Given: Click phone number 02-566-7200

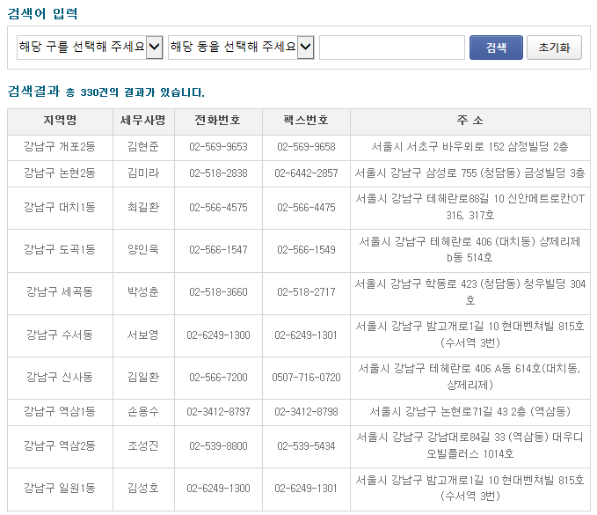Looking at the screenshot, I should [x=218, y=378].
